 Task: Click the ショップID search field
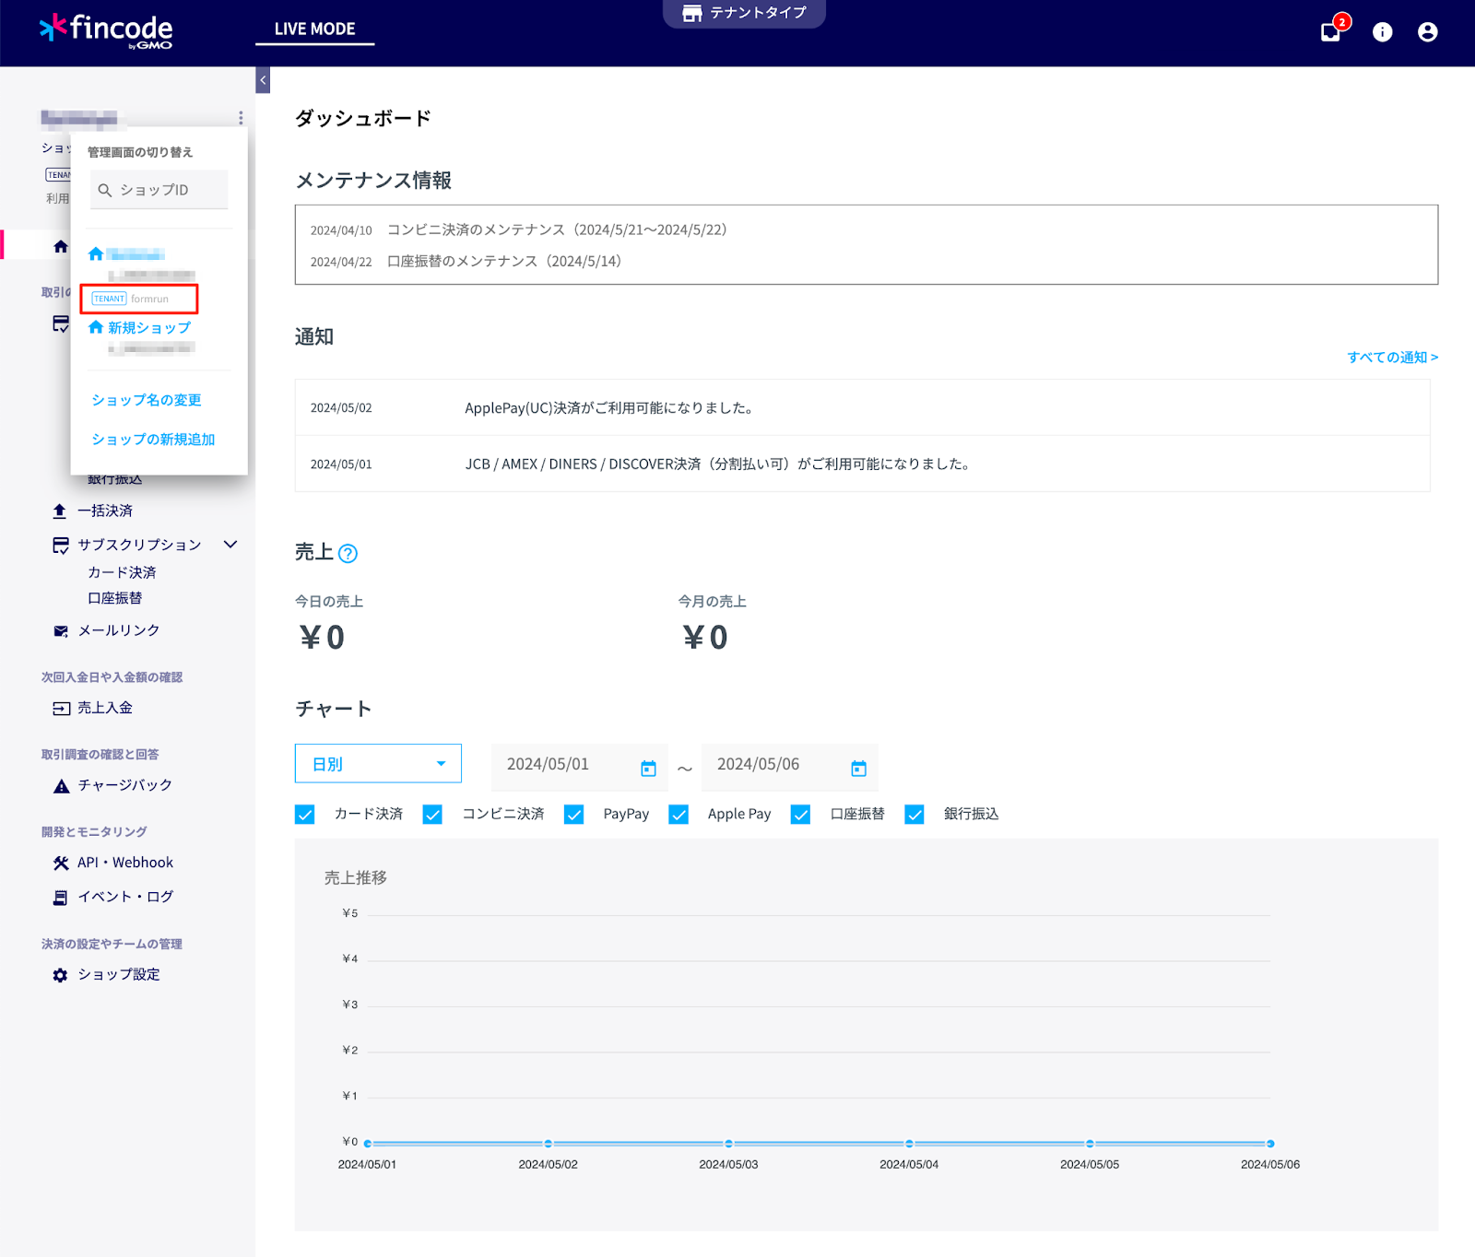(x=159, y=190)
